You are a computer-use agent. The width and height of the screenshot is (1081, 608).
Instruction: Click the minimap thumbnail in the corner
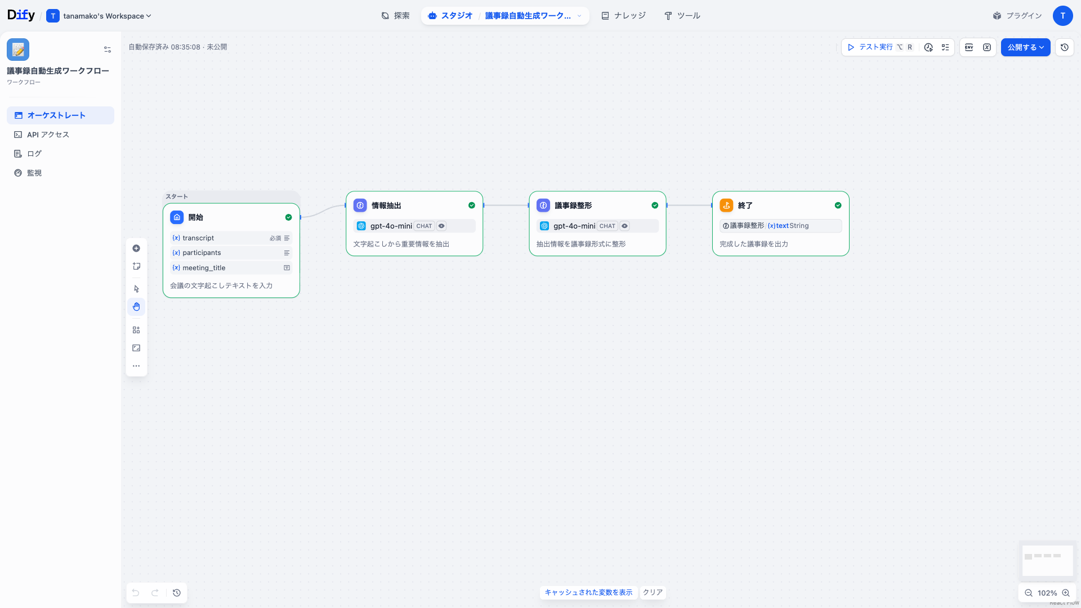point(1047,560)
